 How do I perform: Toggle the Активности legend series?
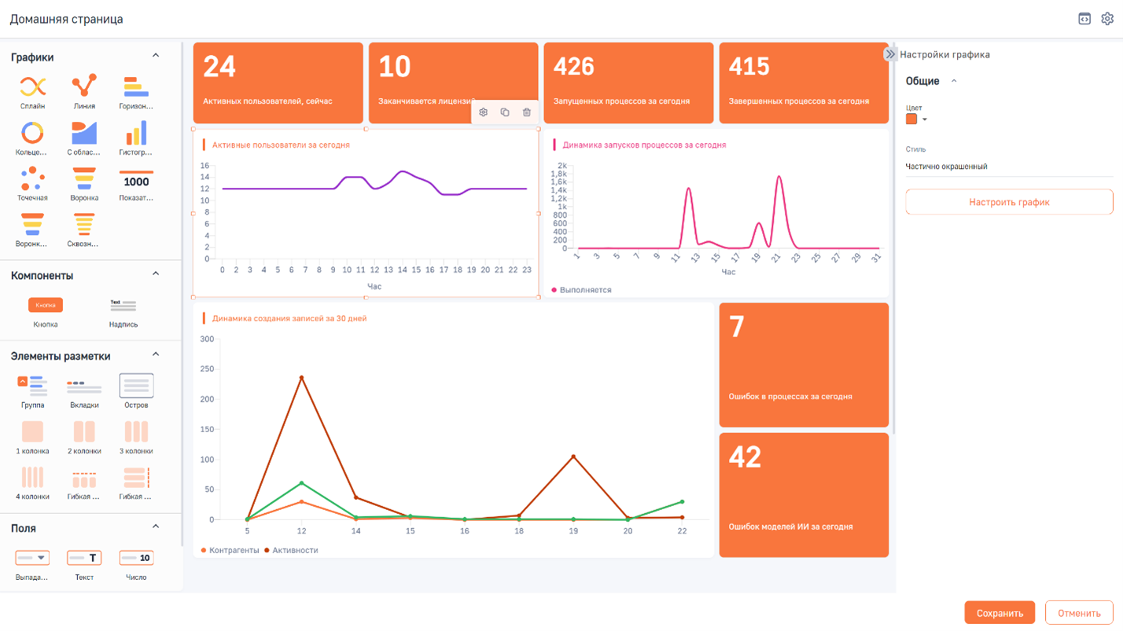point(291,550)
